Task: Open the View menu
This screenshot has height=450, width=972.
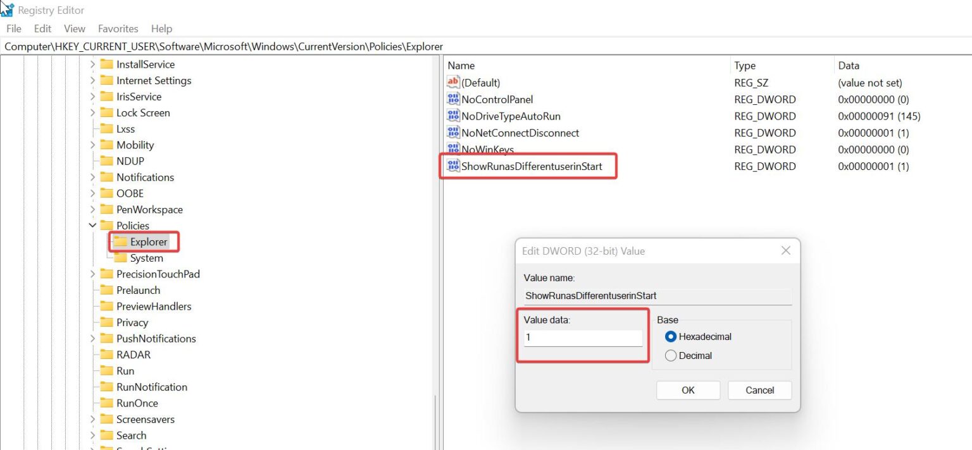Action: pyautogui.click(x=74, y=28)
